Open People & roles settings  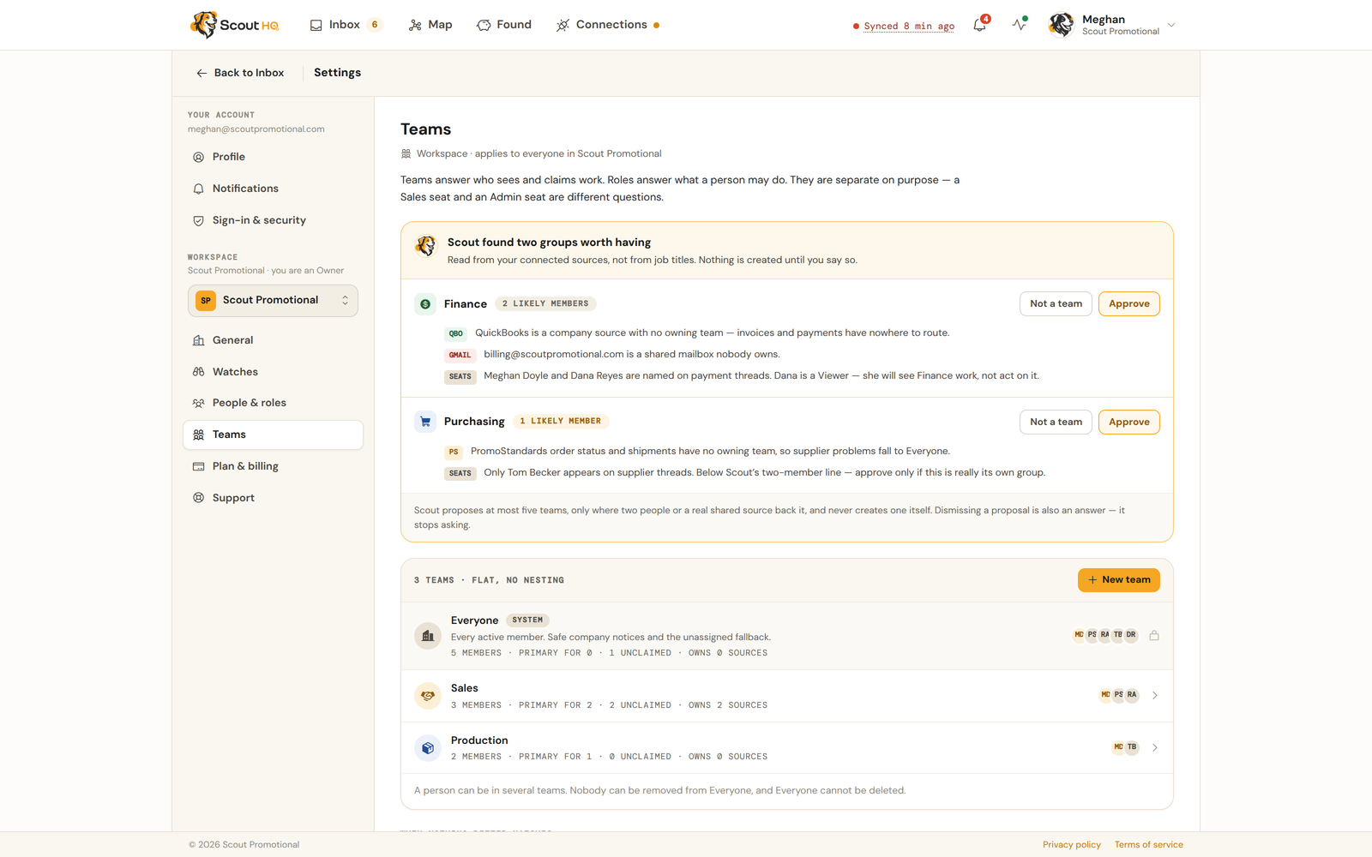273,403
